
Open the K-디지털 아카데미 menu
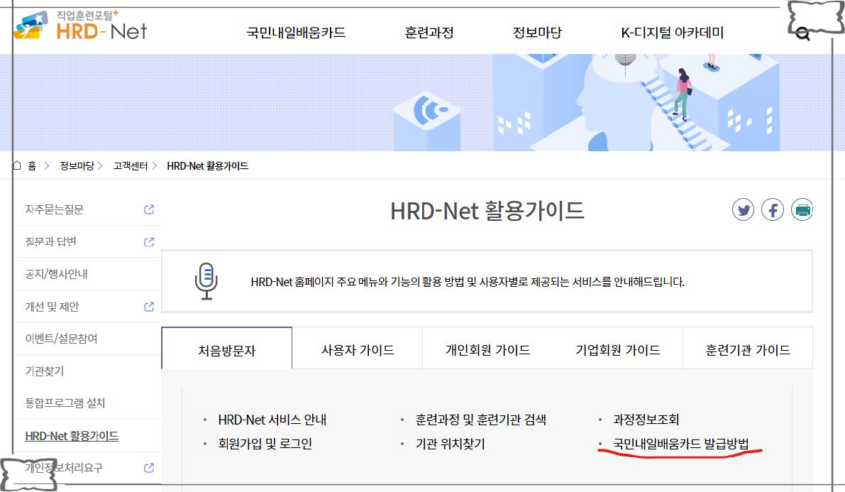coord(671,32)
